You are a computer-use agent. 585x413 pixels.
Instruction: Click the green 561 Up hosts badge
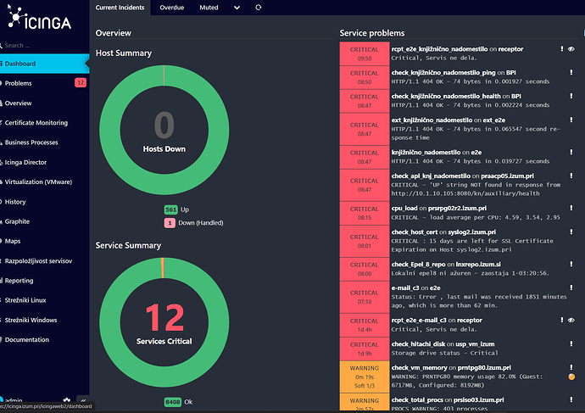170,209
